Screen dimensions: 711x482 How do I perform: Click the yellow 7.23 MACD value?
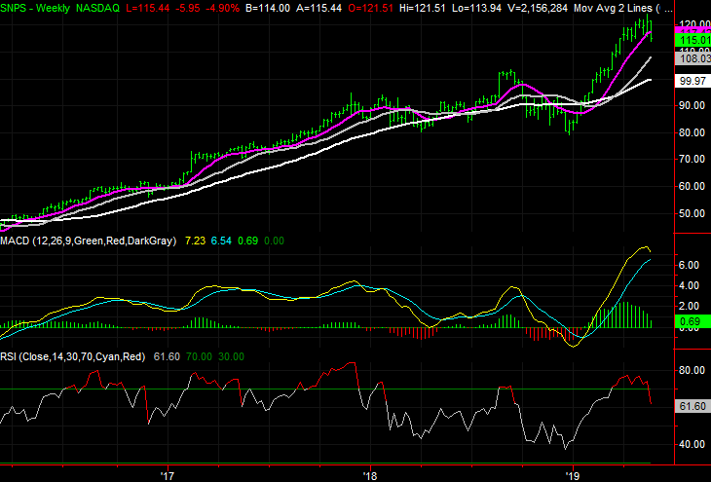pos(195,241)
